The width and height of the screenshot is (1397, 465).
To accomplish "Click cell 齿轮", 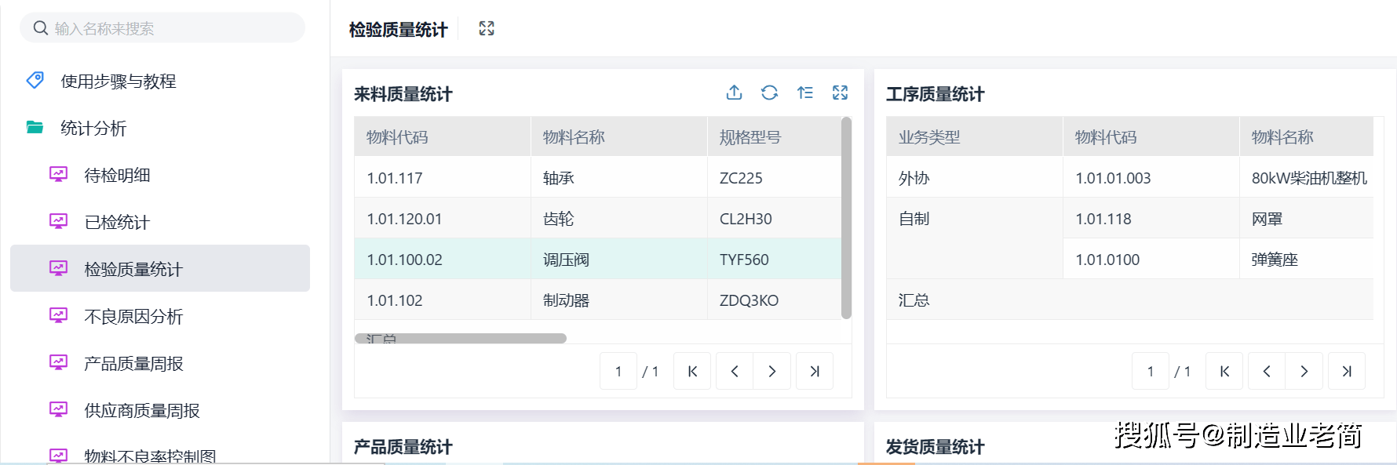I will coord(619,218).
